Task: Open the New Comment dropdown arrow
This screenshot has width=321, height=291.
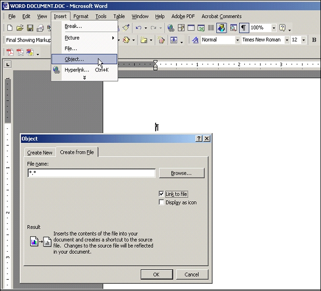Action: [151, 40]
